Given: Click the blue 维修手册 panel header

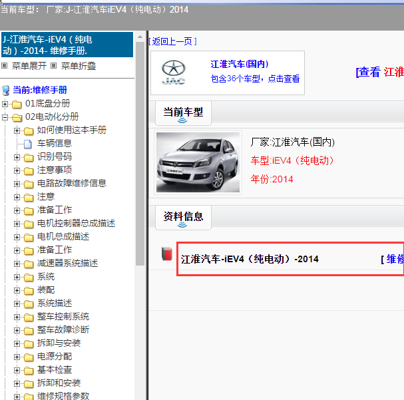Looking at the screenshot, I should [x=67, y=45].
